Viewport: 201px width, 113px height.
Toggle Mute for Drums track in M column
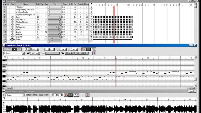72,32
